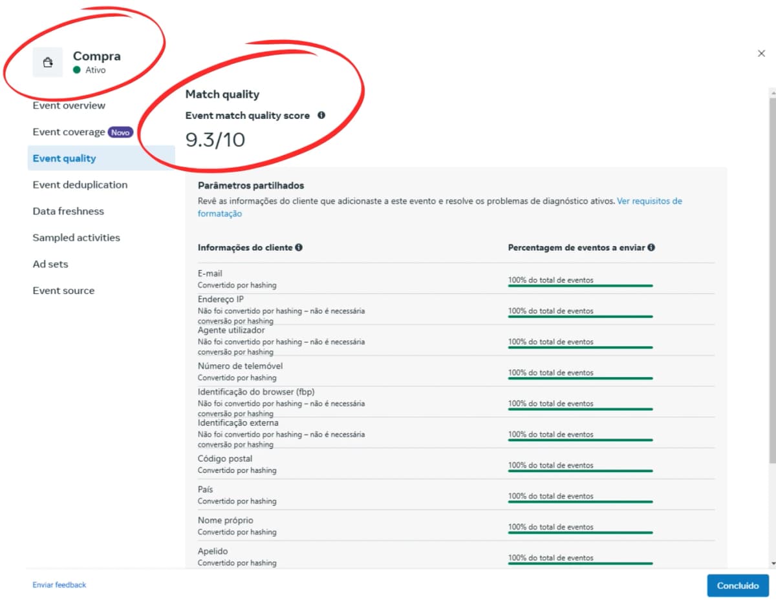Select the Event quality tab
Image resolution: width=776 pixels, height=600 pixels.
(x=64, y=158)
